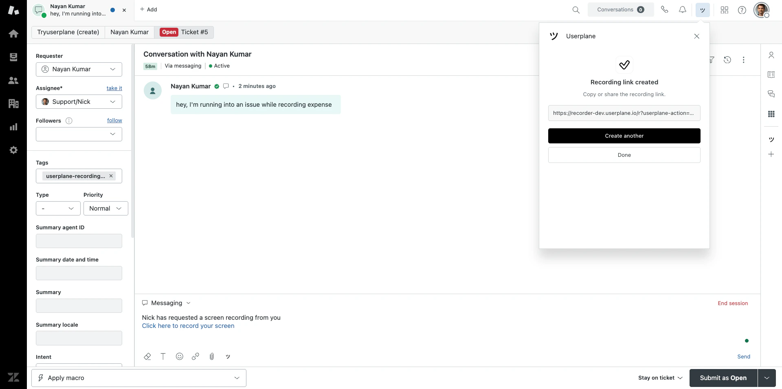Click the Create another button
Screen dimensions: 782x389
click(x=624, y=136)
